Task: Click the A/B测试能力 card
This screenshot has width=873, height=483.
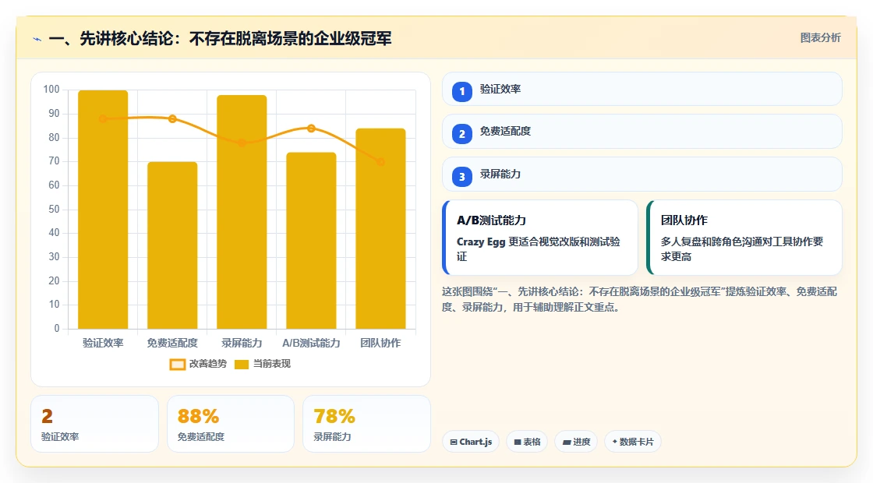Action: [x=540, y=238]
